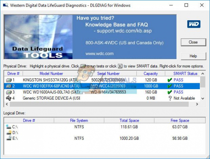Click PASS status for drive 3
The width and height of the screenshot is (210, 159).
coord(178,92)
